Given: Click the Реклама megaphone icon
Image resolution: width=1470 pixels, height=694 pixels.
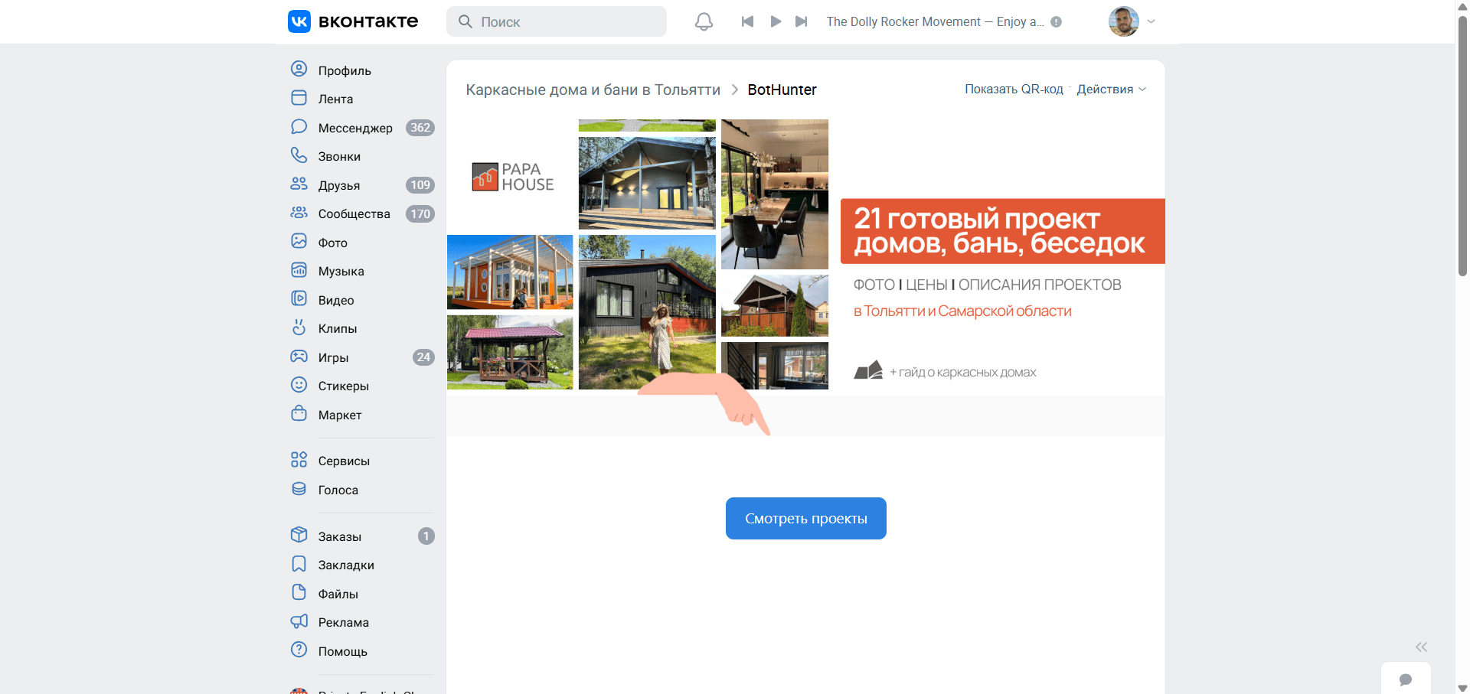Looking at the screenshot, I should click(299, 621).
